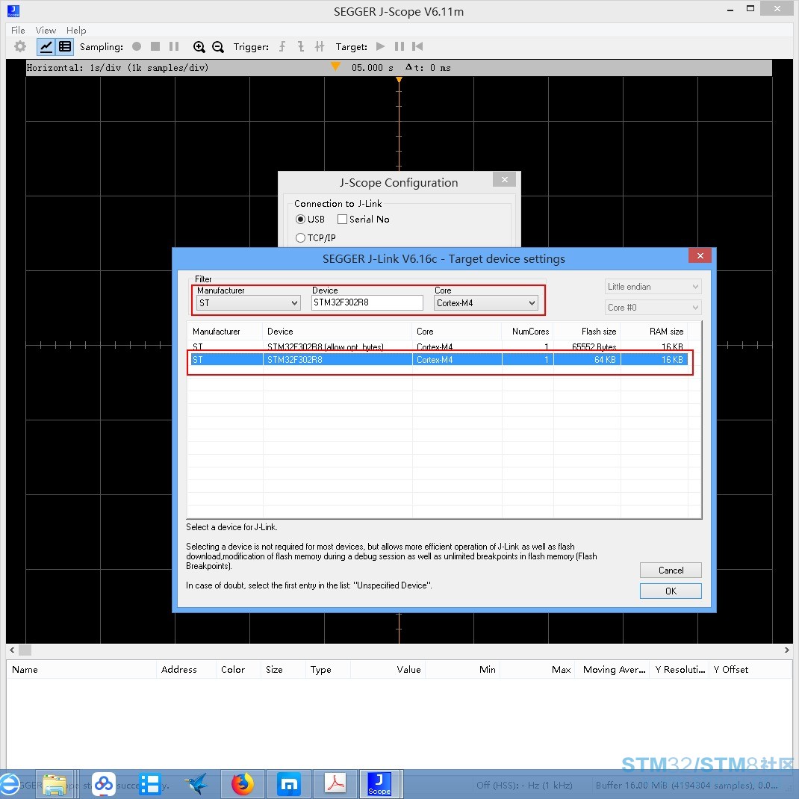Image resolution: width=799 pixels, height=799 pixels.
Task: Confirm device selection with OK
Action: pyautogui.click(x=671, y=591)
